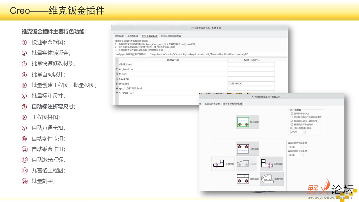This screenshot has height=202, width=359.
Task: Switch to the 工程图配置 tab
Action: coord(133,36)
